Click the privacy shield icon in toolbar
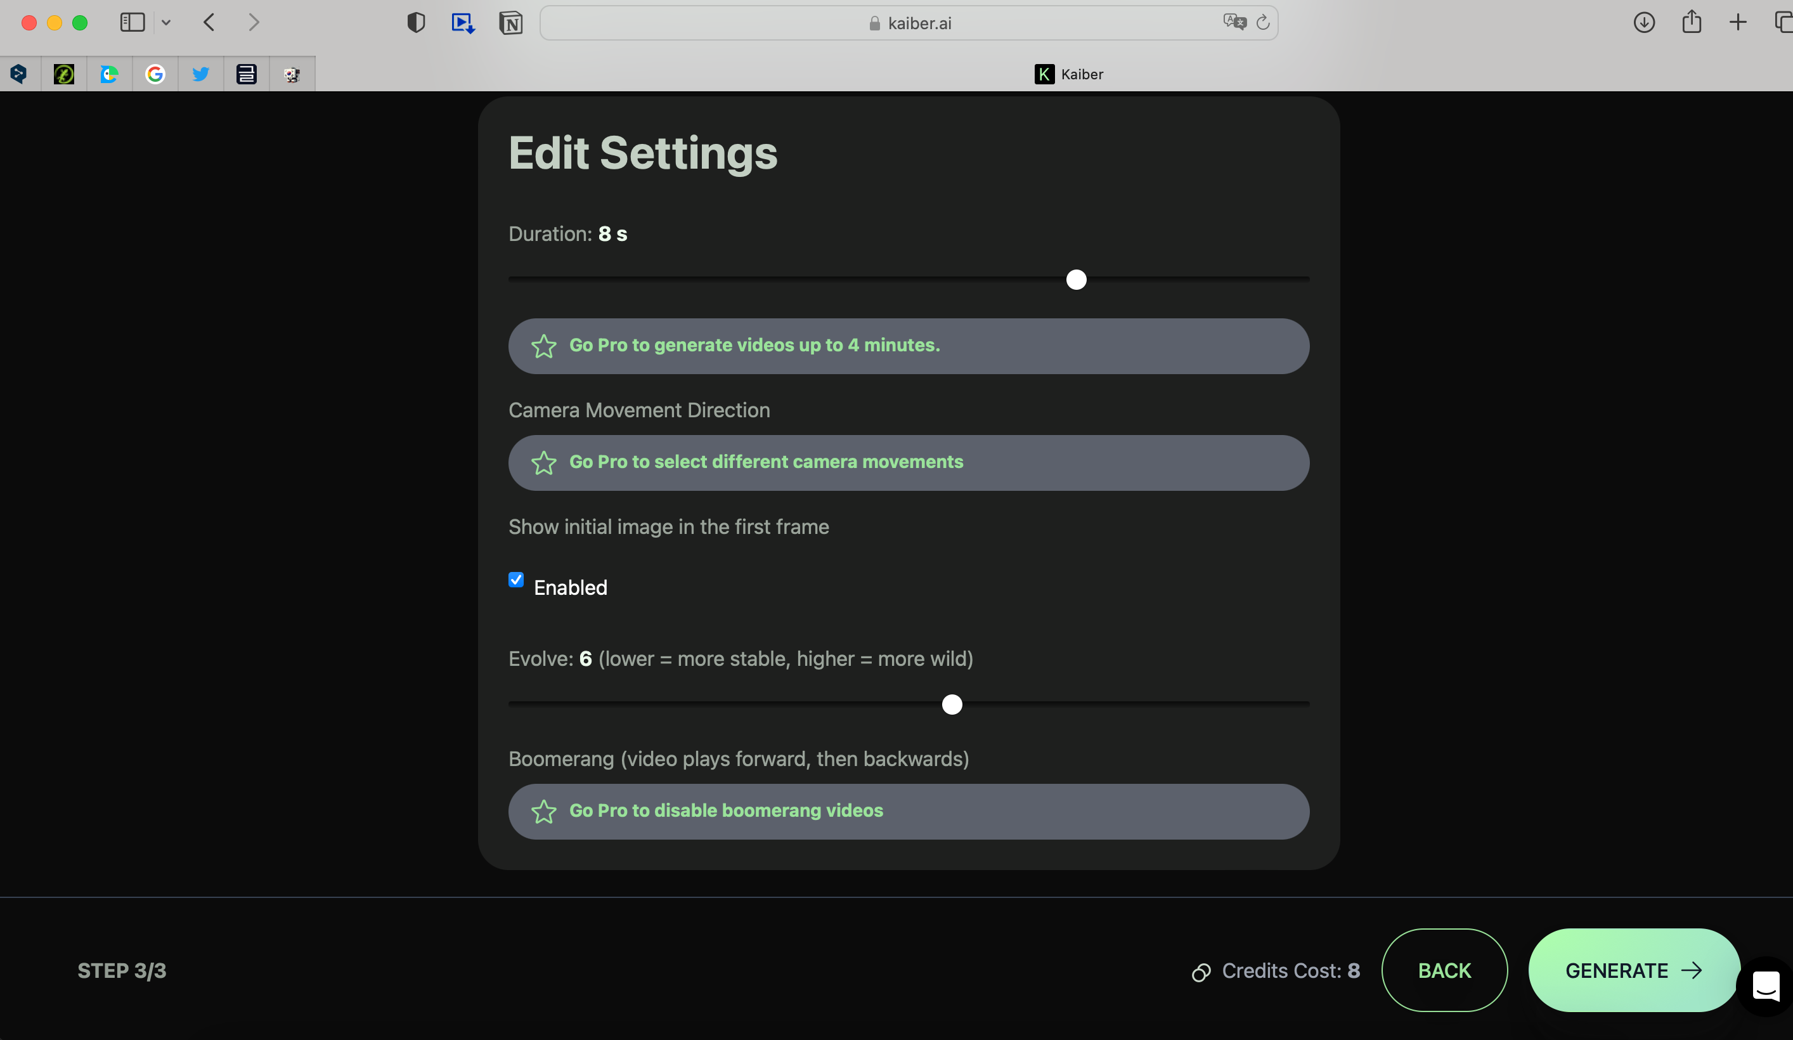This screenshot has height=1040, width=1793. (416, 23)
